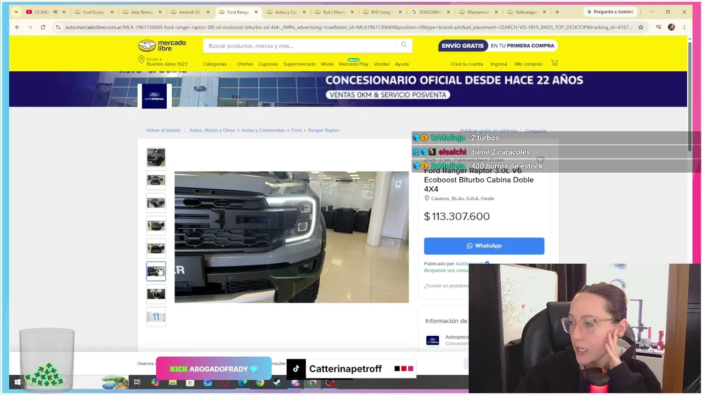702x395 pixels.
Task: Close the Amarok V6 tab
Action: coord(208,12)
